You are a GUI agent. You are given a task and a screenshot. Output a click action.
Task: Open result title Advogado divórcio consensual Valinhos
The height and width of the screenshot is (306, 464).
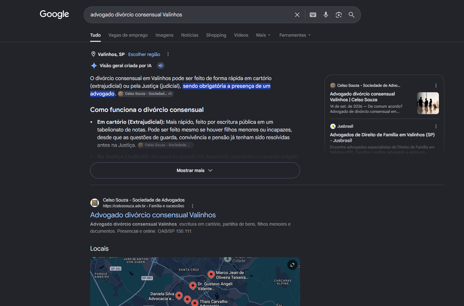tap(153, 215)
